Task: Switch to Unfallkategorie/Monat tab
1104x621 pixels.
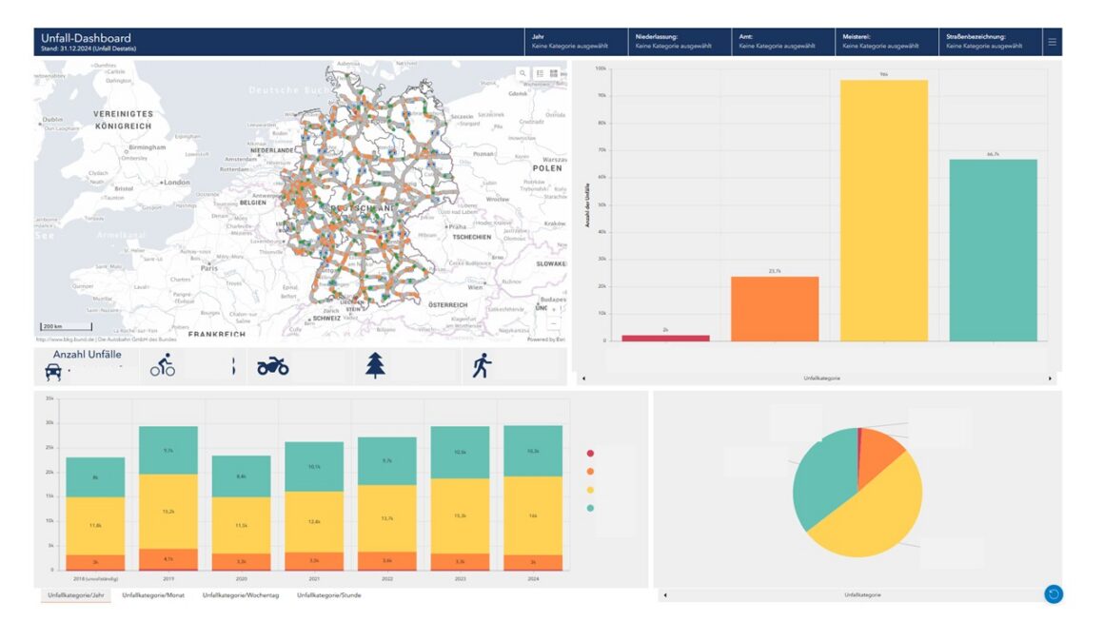Action: pyautogui.click(x=153, y=595)
